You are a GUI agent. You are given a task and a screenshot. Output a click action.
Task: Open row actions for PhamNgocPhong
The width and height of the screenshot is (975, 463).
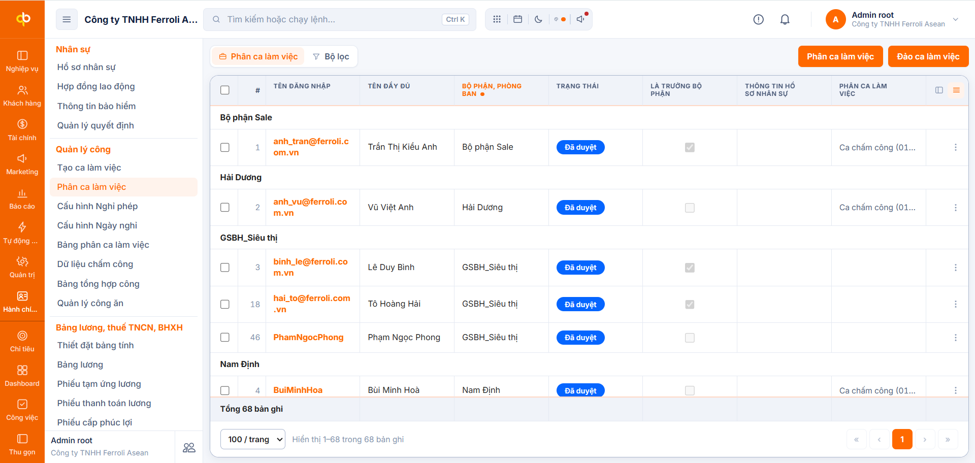pyautogui.click(x=955, y=338)
